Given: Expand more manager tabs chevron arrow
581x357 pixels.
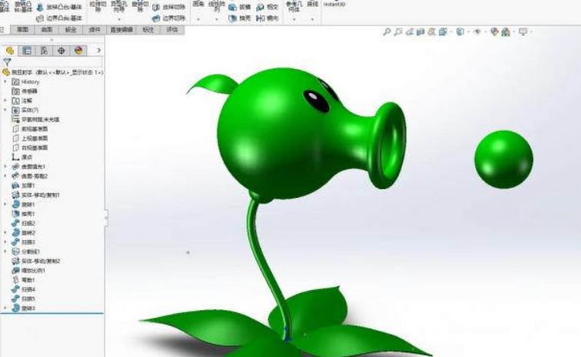Looking at the screenshot, I should coord(99,50).
